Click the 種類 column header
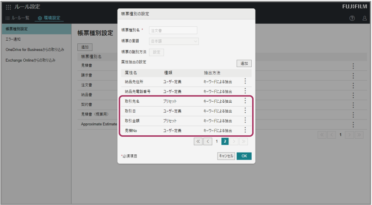372x205 pixels. [x=168, y=73]
